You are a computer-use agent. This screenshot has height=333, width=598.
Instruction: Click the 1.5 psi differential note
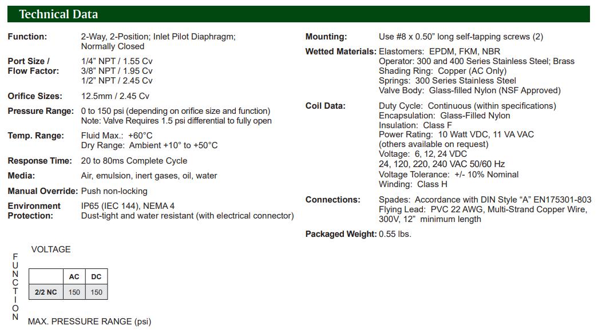(x=176, y=121)
